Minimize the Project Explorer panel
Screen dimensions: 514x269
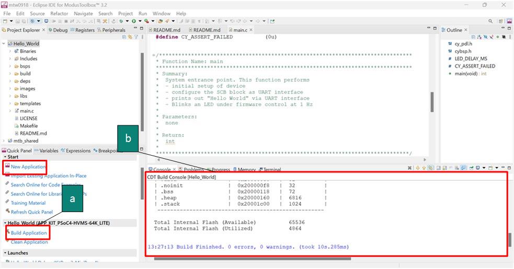tap(136, 29)
